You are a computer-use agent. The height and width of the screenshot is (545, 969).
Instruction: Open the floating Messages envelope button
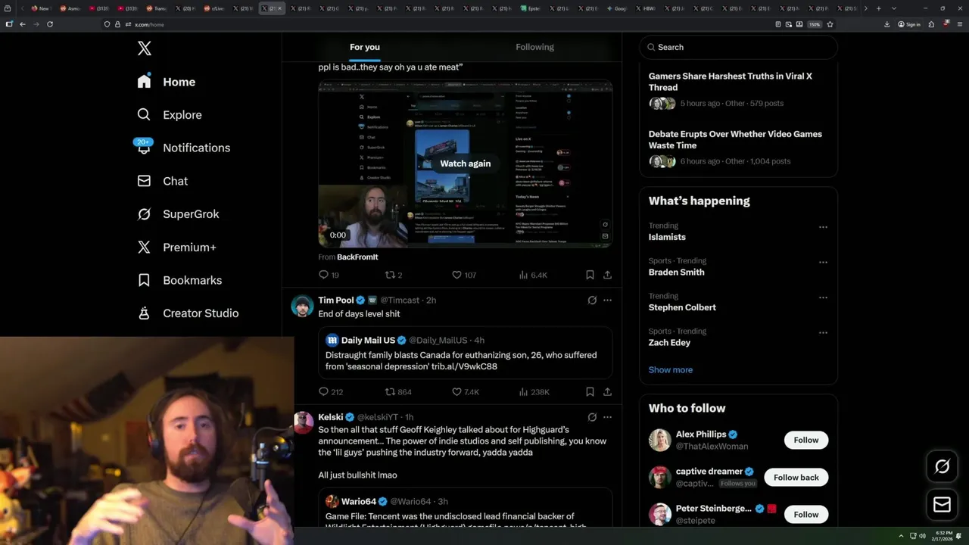(943, 504)
